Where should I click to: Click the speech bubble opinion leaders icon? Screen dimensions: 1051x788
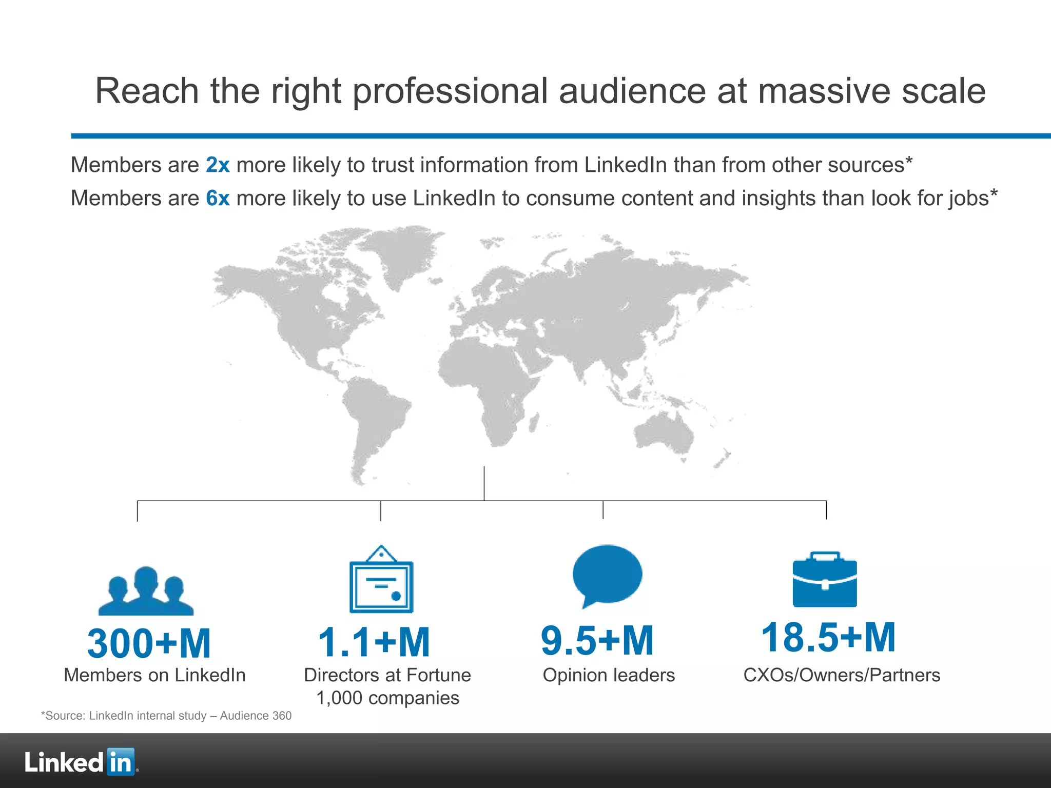[607, 575]
